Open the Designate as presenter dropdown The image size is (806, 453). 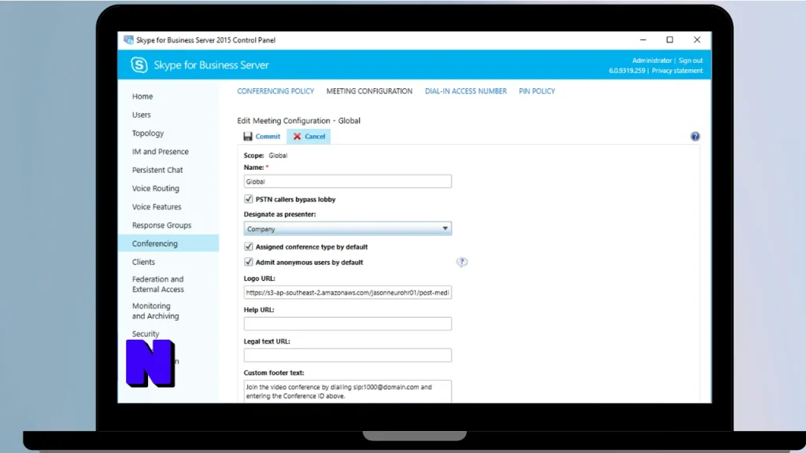tap(347, 229)
